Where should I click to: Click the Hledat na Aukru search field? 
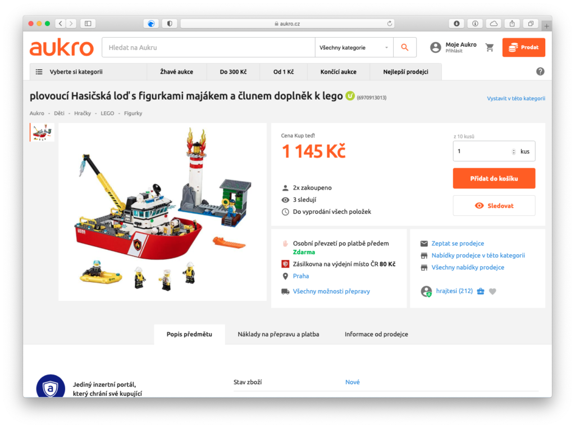click(208, 47)
